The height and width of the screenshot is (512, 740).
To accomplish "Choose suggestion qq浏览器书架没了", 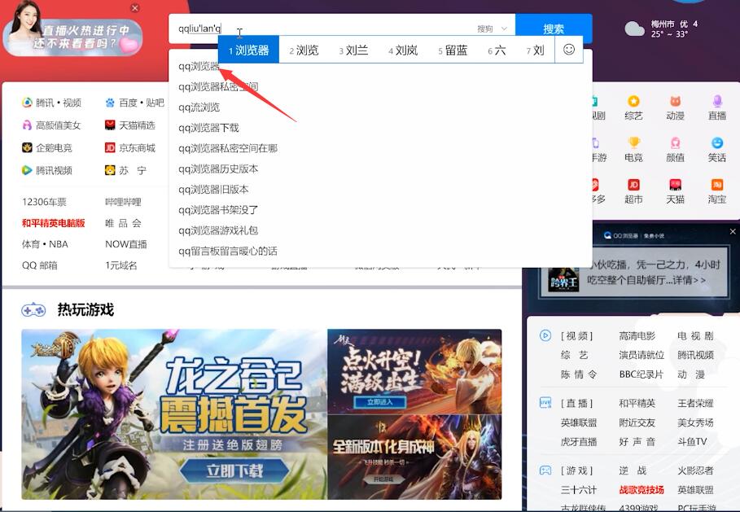I will 218,210.
